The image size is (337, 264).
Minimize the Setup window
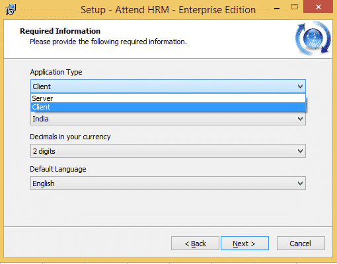277,9
